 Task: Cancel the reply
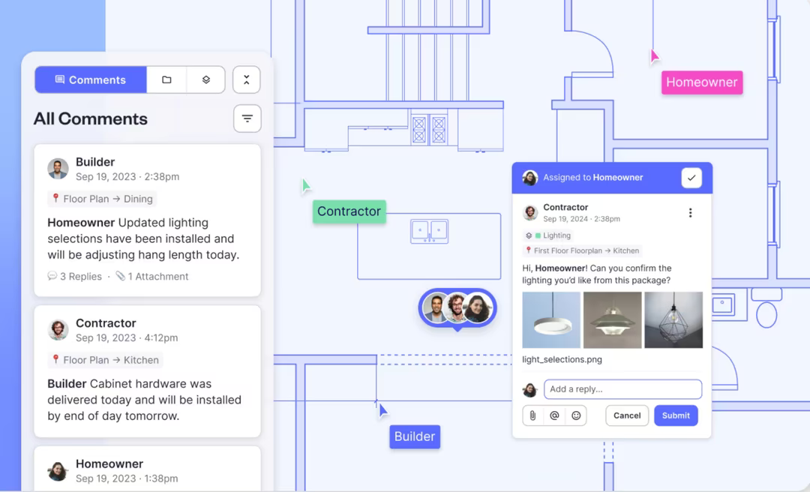[x=627, y=415]
